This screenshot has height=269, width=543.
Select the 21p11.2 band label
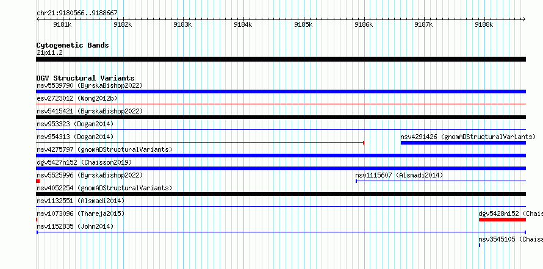click(49, 52)
